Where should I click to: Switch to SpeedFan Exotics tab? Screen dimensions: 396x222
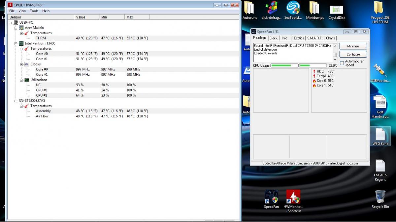299,38
